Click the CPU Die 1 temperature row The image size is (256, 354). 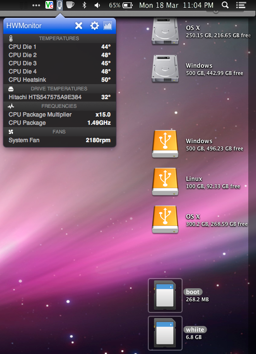click(x=59, y=47)
